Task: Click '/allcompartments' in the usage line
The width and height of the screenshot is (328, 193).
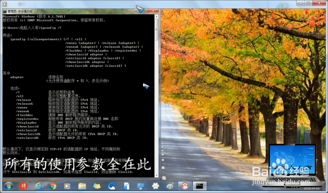Action: [44, 39]
